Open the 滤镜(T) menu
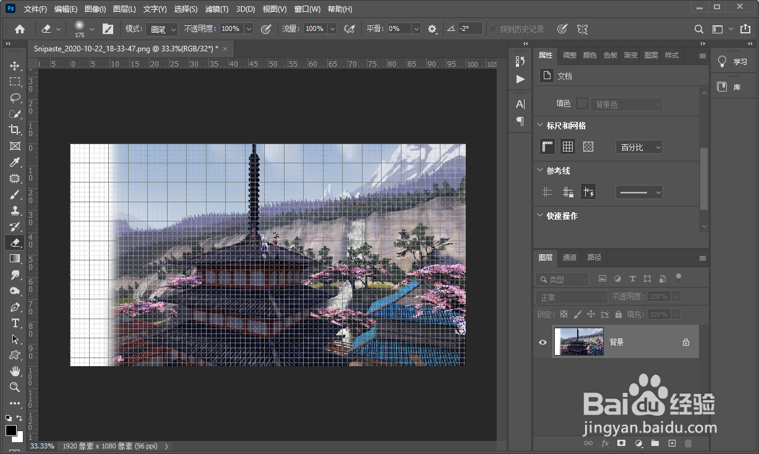This screenshot has width=759, height=454. pyautogui.click(x=217, y=9)
